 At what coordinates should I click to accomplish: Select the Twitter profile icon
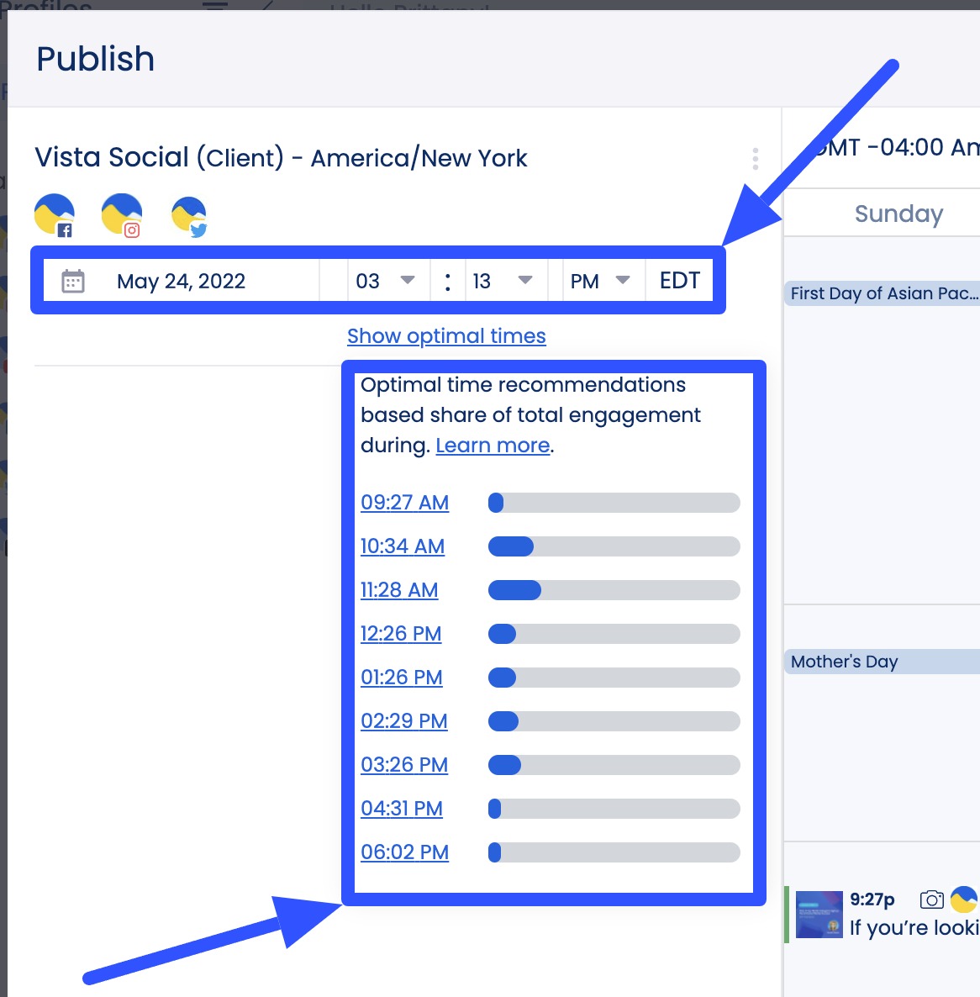[x=190, y=215]
